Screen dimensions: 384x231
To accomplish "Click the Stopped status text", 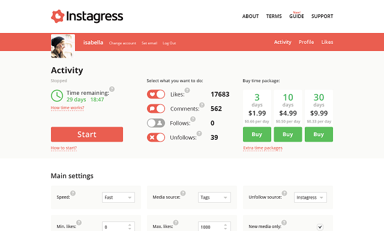I will coord(59,80).
